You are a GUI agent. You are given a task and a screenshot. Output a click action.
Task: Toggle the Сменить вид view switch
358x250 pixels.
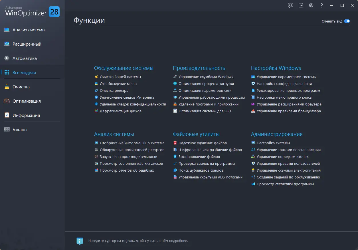pyautogui.click(x=347, y=21)
